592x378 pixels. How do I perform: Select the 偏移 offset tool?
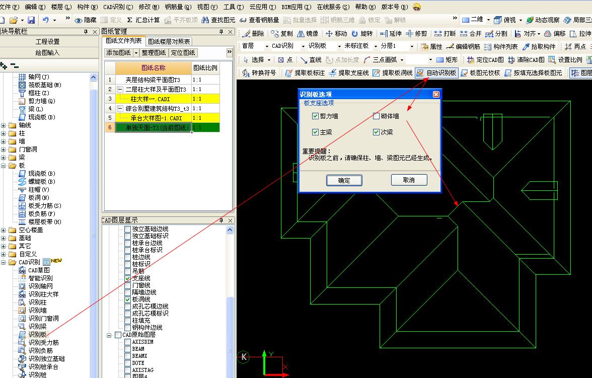(x=555, y=34)
